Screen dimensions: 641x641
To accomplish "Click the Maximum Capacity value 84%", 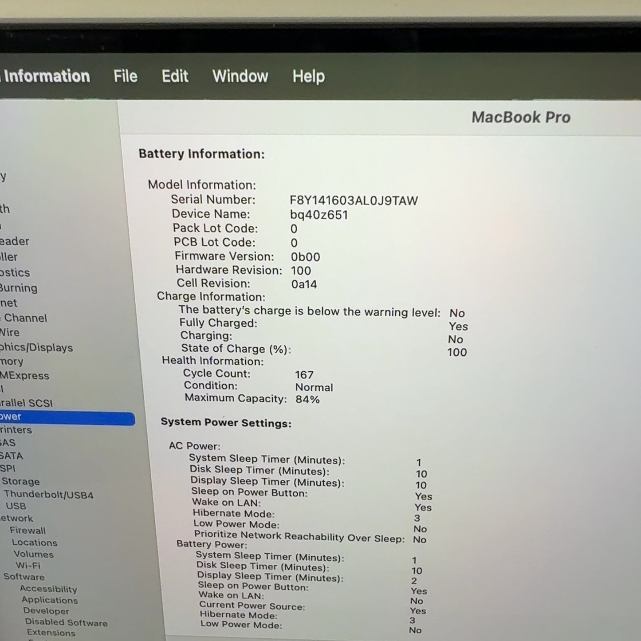I will (307, 399).
